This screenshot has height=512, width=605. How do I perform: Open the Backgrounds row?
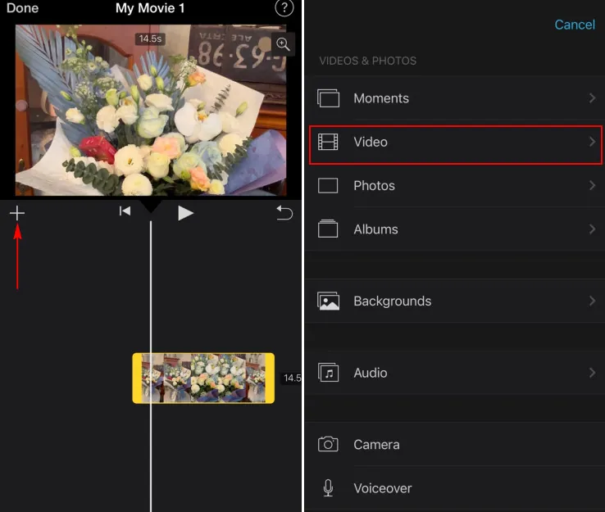click(455, 301)
